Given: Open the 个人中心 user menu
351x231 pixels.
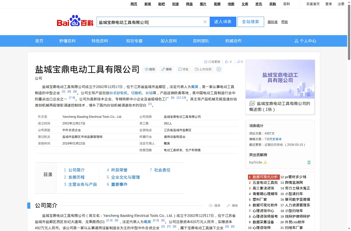Looking at the screenshot, I should 305,41.
